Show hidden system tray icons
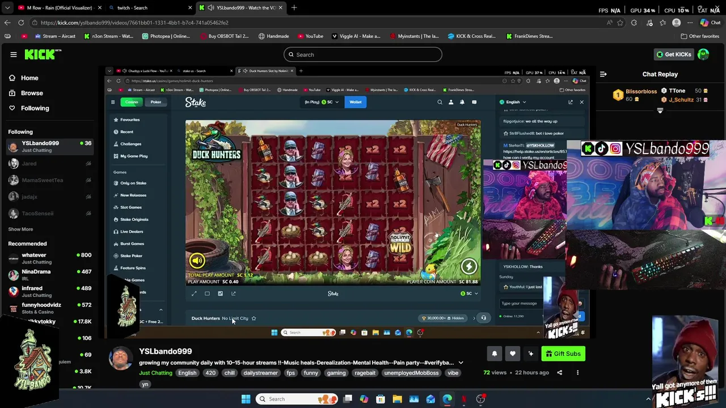The height and width of the screenshot is (408, 726). 648,399
